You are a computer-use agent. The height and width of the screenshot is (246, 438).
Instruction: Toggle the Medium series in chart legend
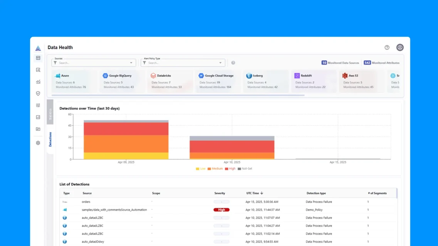pyautogui.click(x=215, y=169)
